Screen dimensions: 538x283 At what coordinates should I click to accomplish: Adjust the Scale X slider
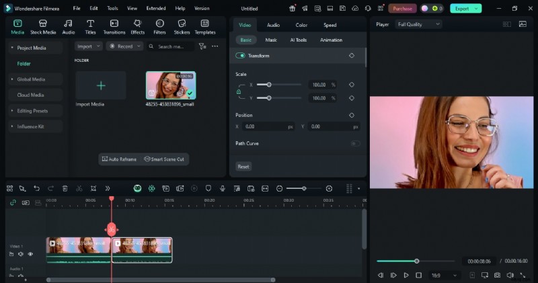tap(269, 85)
